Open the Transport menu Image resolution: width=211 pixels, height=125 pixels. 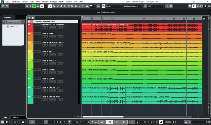[53, 1]
